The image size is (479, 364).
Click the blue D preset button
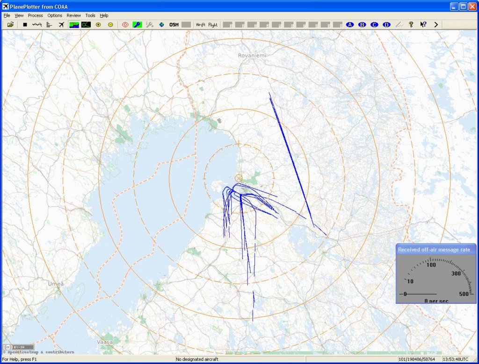click(386, 25)
